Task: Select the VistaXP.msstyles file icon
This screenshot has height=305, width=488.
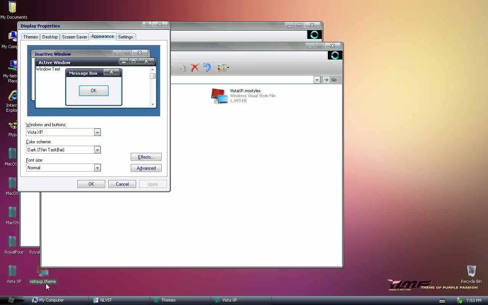Action: click(x=219, y=96)
